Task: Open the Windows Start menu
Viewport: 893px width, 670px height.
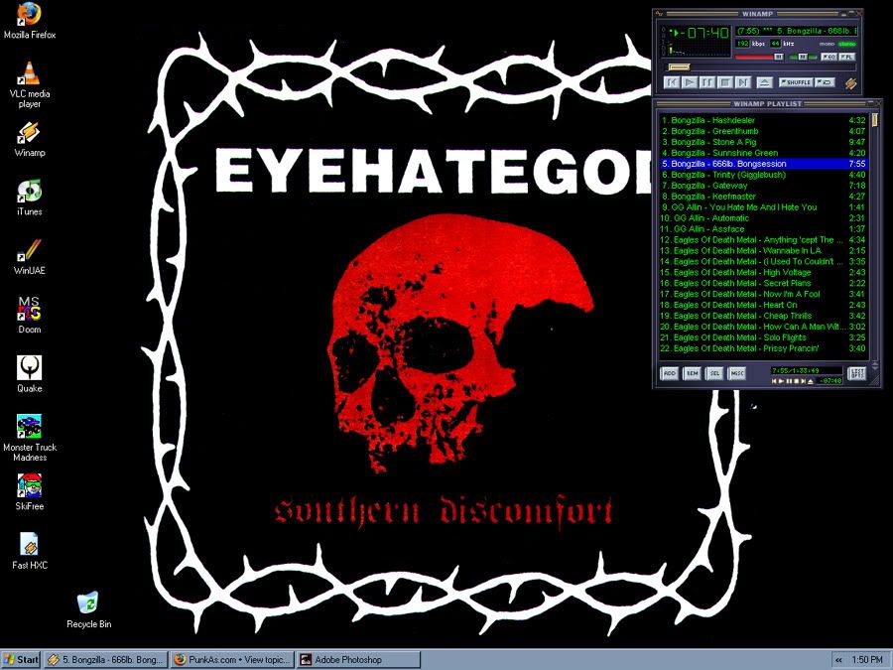Action: coord(21,660)
